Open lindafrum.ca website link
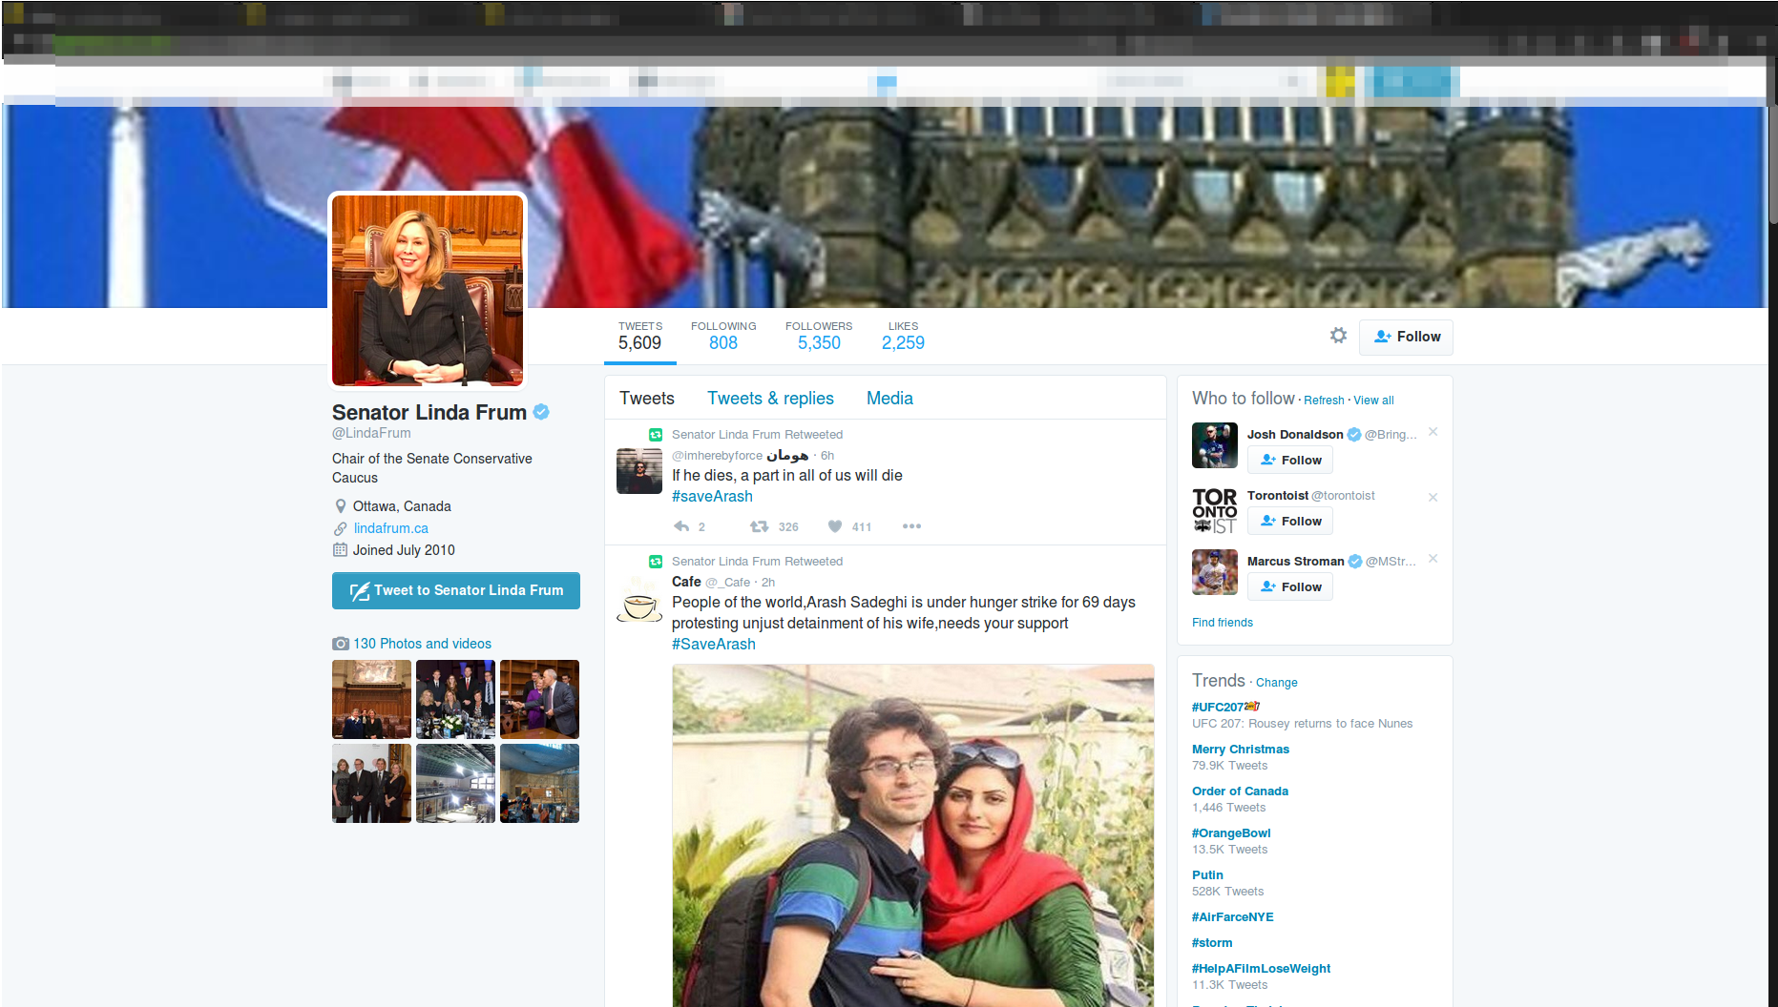This screenshot has width=1778, height=1007. pyautogui.click(x=390, y=528)
